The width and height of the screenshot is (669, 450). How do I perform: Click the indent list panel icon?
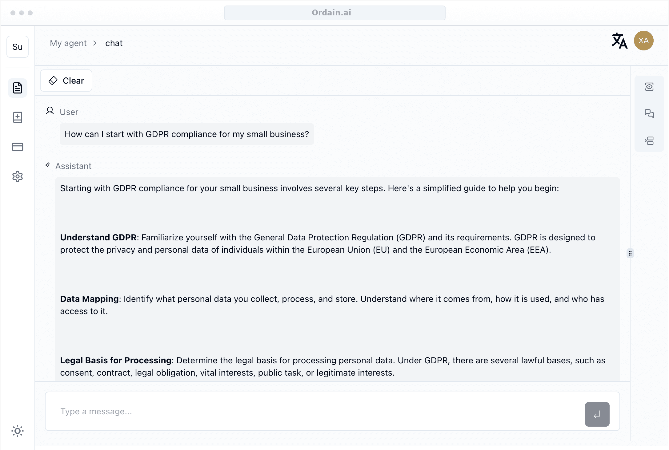click(649, 141)
